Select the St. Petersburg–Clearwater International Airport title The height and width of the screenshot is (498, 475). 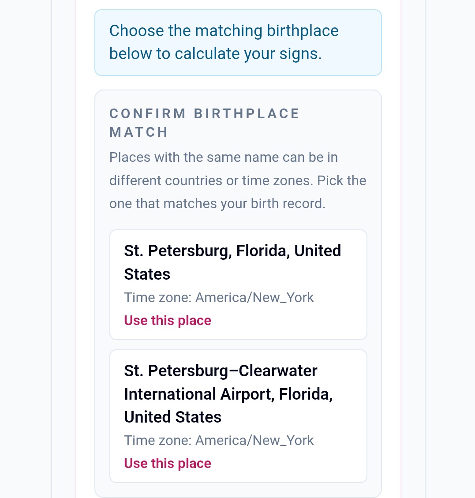[x=228, y=394]
